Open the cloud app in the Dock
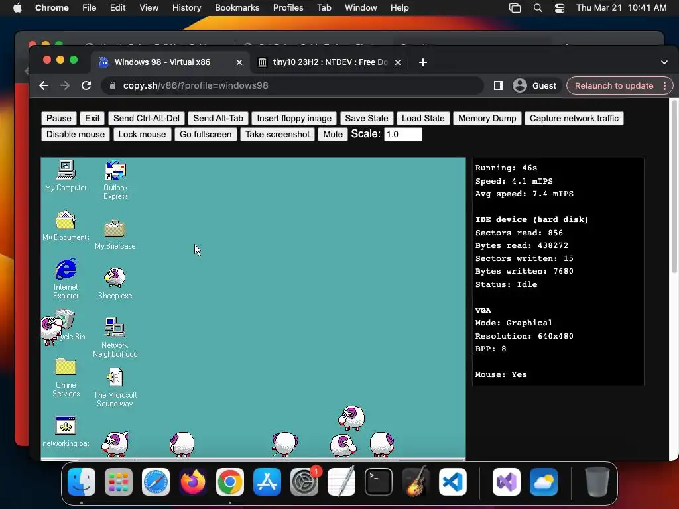 coord(544,482)
